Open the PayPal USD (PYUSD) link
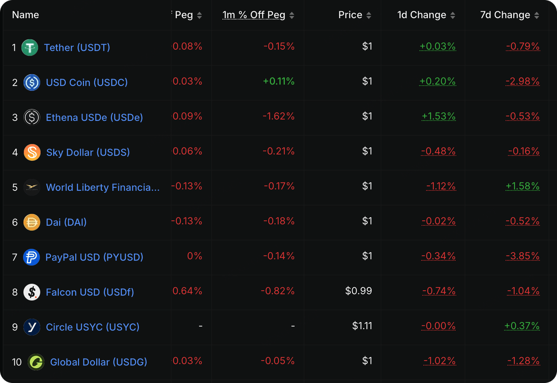This screenshot has width=557, height=383. point(94,257)
